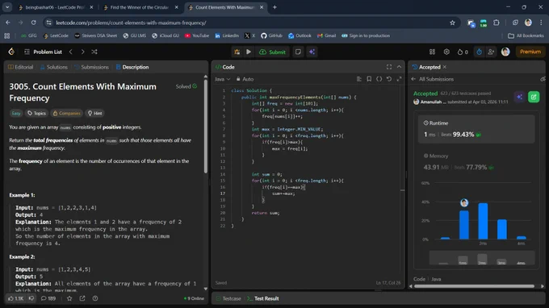Start the timer stopwatch icon
Image resolution: width=549 pixels, height=308 pixels.
click(x=479, y=52)
